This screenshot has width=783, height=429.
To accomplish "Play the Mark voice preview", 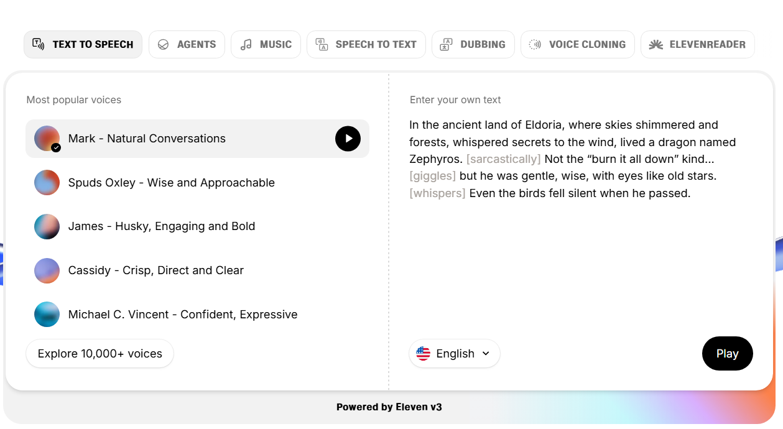I will point(348,139).
